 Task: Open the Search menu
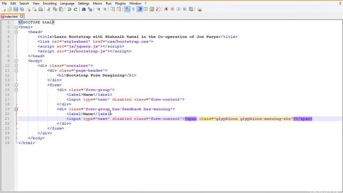[24, 4]
